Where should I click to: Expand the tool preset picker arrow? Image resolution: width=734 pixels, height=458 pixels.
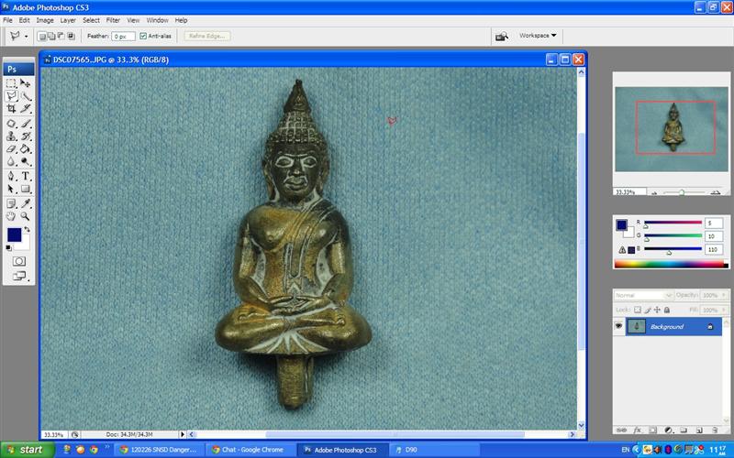point(26,36)
